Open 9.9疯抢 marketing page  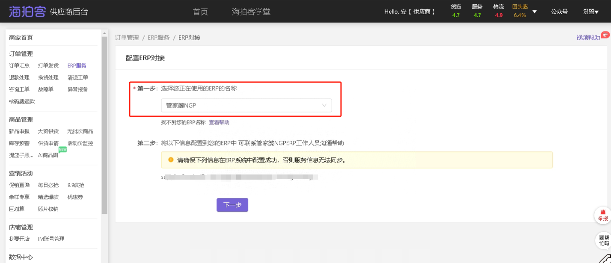[76, 185]
